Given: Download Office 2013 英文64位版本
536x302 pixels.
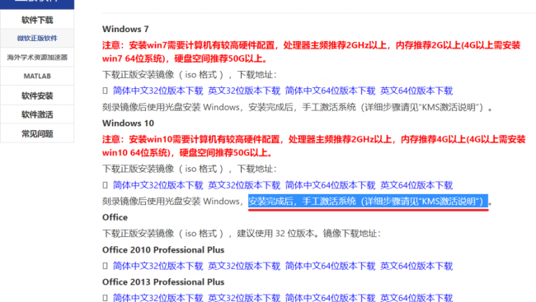Looking at the screenshot, I should click(x=416, y=298).
